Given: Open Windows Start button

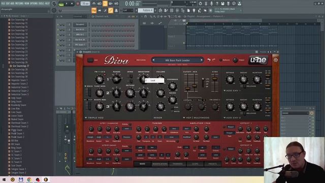Looking at the screenshot, I should point(4,179).
